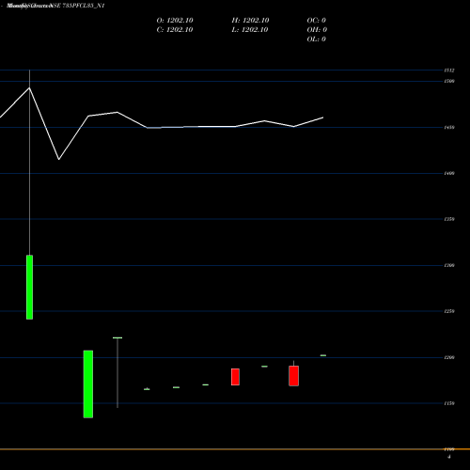470x470 pixels.
Task: Click the right end of the white line
Action: click(x=322, y=117)
